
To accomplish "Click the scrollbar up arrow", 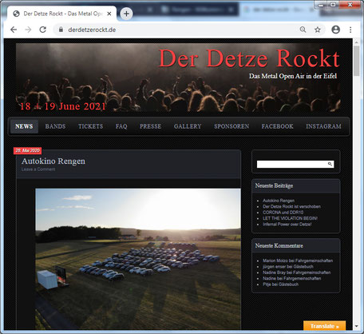I will coord(357,42).
